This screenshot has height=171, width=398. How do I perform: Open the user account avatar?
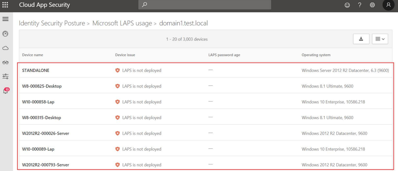(x=388, y=4)
